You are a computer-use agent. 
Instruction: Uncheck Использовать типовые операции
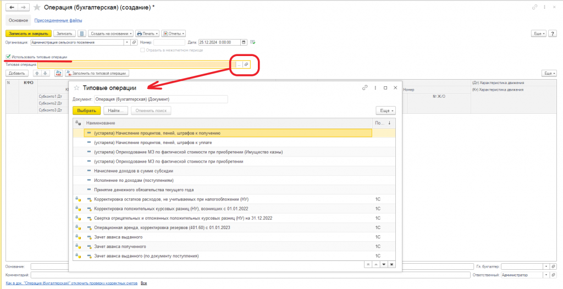click(x=8, y=57)
